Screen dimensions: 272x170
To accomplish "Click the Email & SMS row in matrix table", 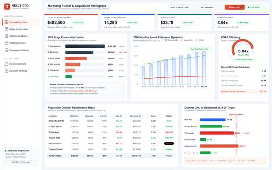I will 111,138.
